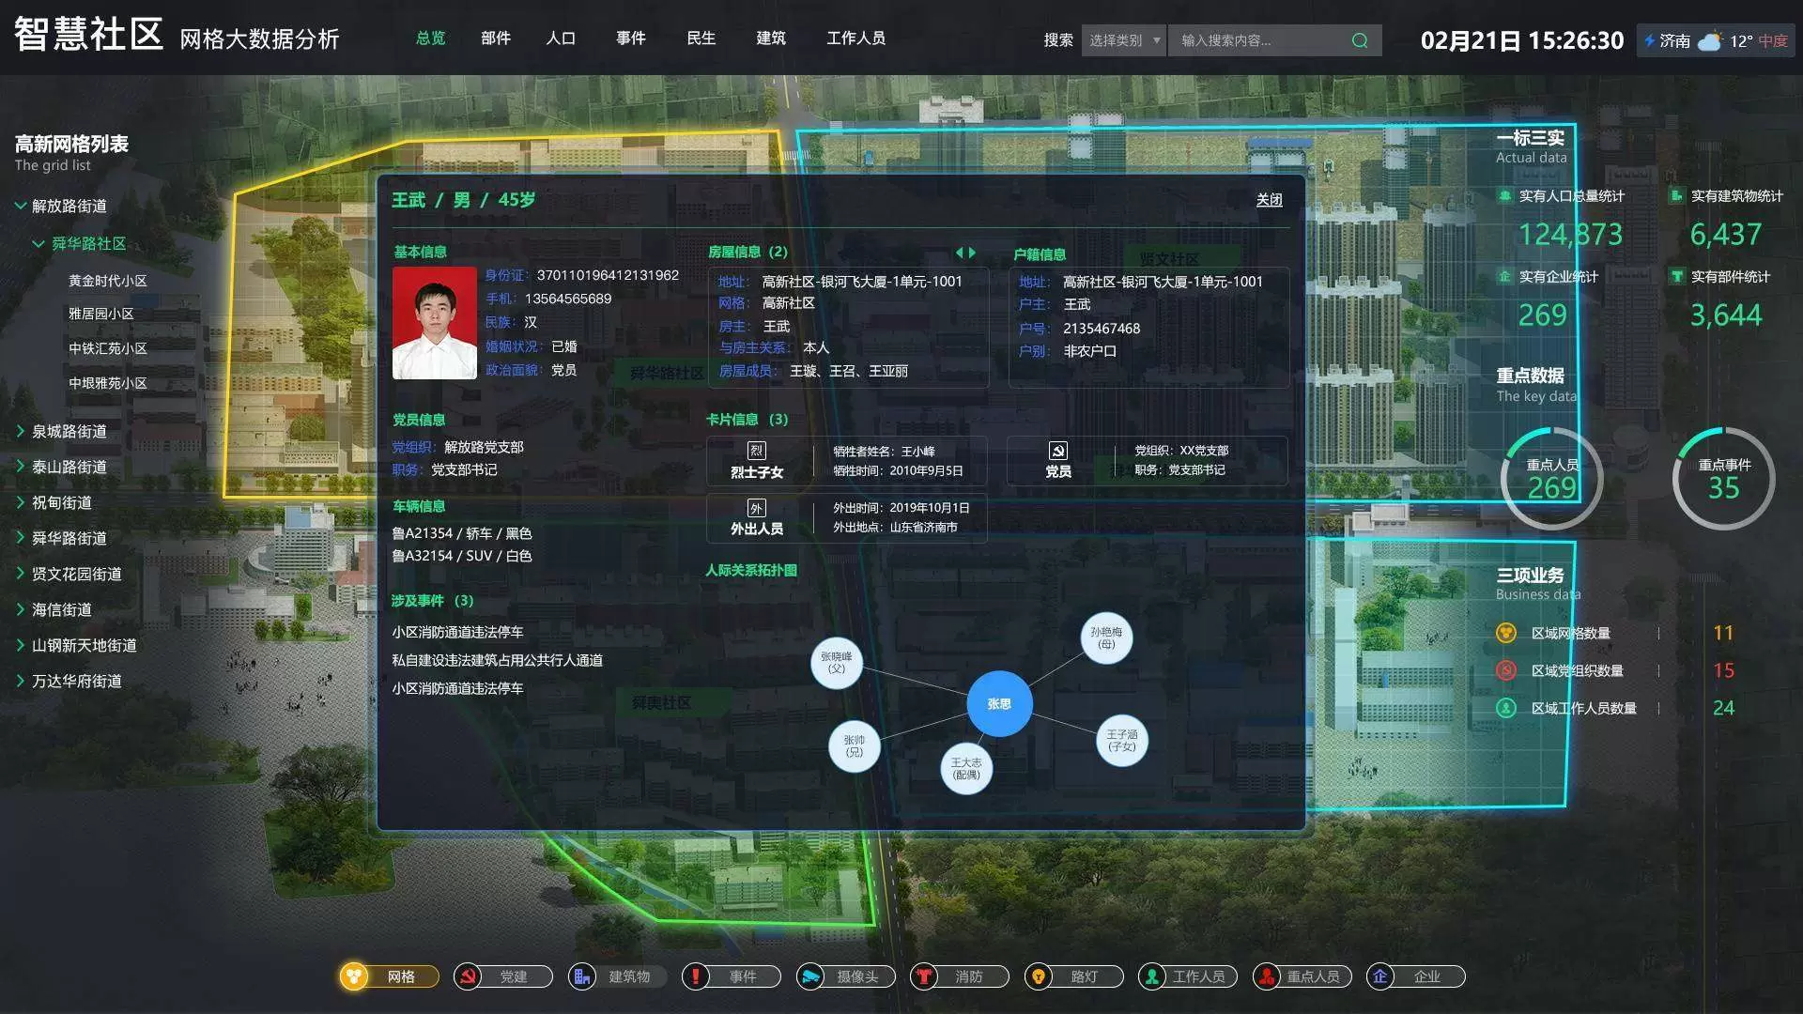Click previous arrow in 房屋信息

click(x=959, y=253)
